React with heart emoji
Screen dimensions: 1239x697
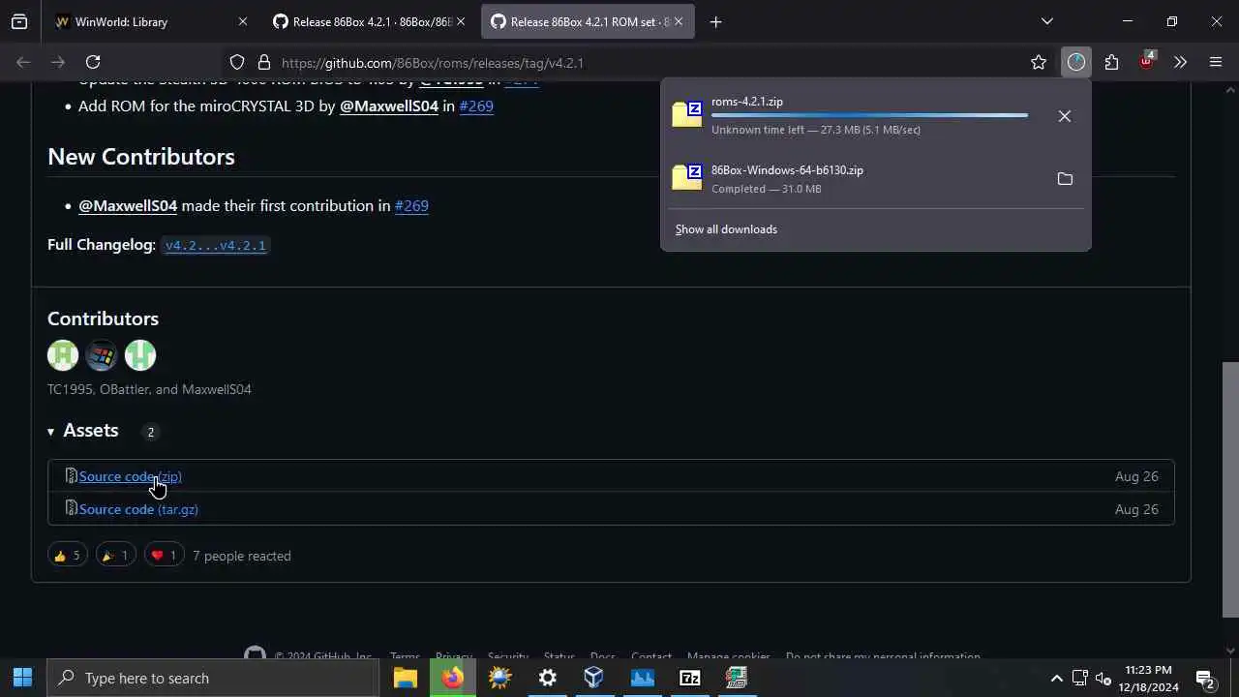(x=164, y=556)
